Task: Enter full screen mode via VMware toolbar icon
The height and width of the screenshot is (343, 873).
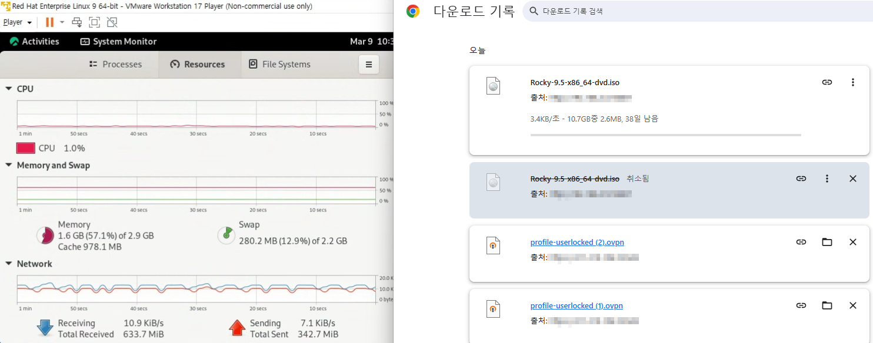Action: 94,22
